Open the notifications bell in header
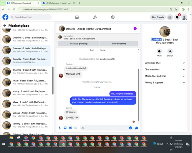Screen dimensions: 192x153 coord(177,17)
